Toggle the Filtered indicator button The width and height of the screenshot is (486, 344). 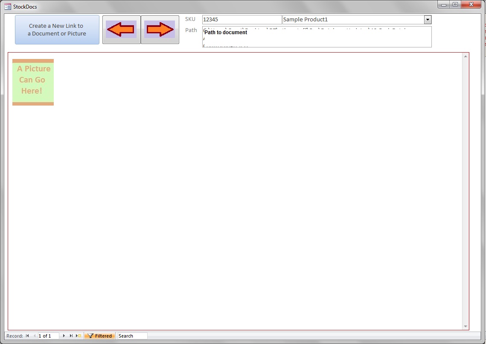click(100, 336)
